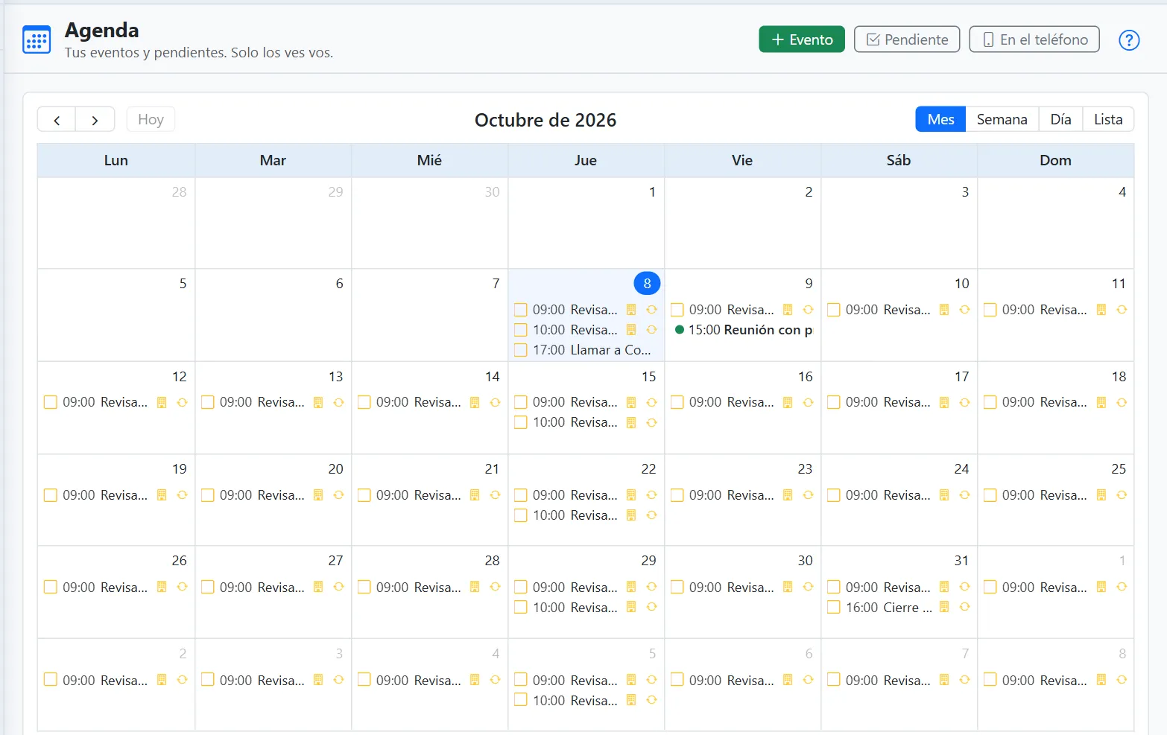Go to the previous month
The height and width of the screenshot is (735, 1167).
pyautogui.click(x=57, y=120)
